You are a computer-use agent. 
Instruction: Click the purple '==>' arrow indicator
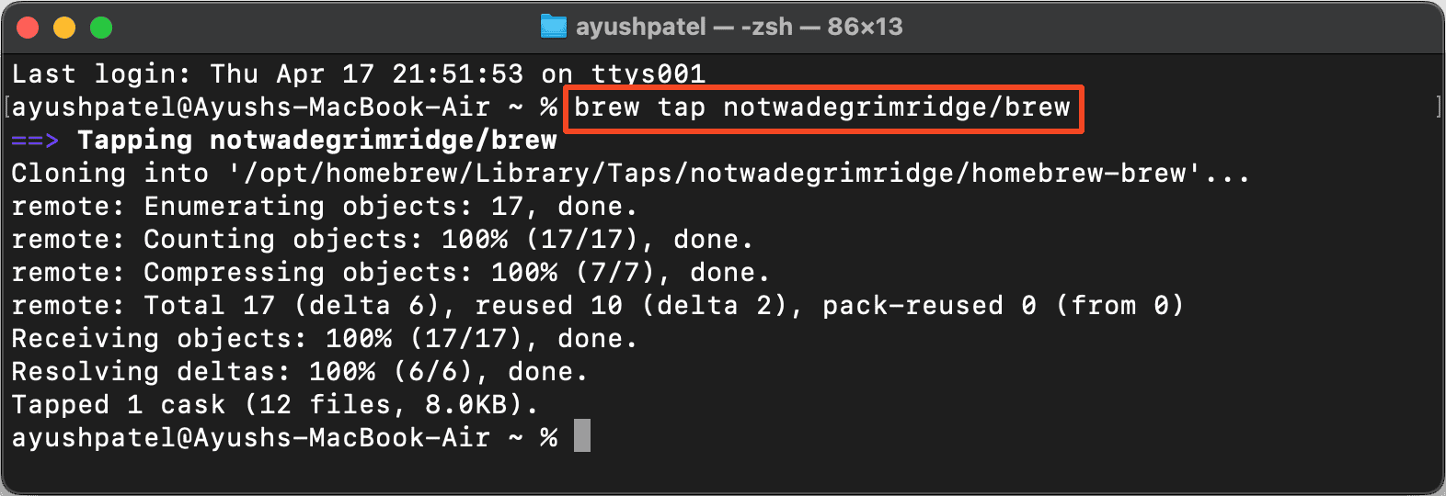[35, 141]
